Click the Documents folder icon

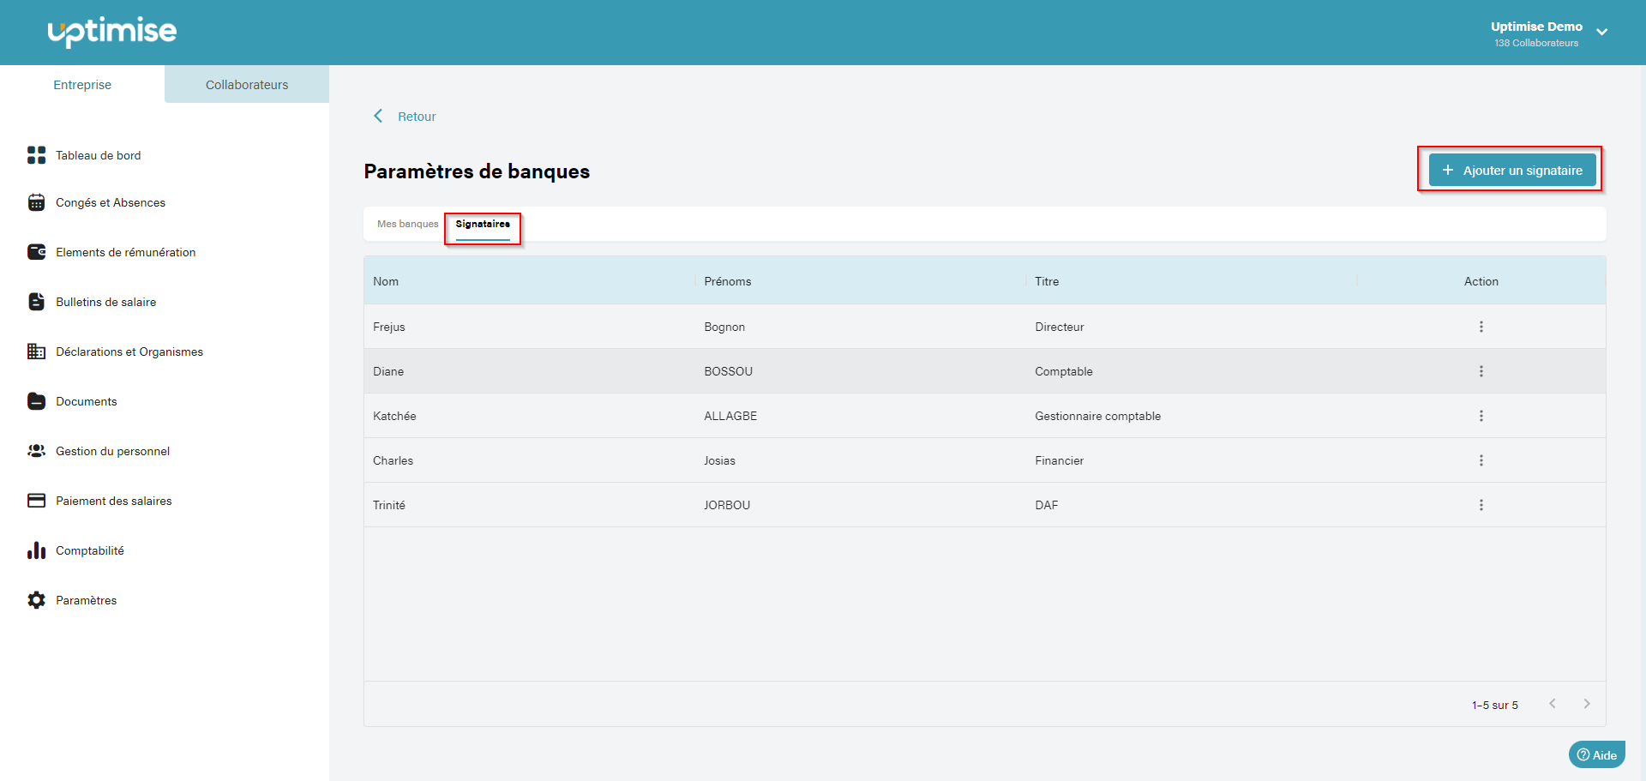pos(36,401)
